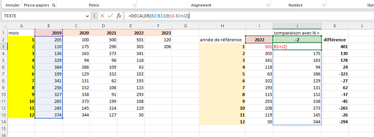This screenshot has height=137, width=374.
Task: Select the column G header
Action: (185, 26)
